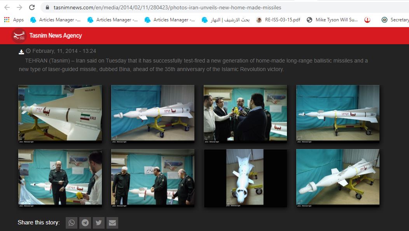
Task: Share this story via Telegram
Action: coord(85,222)
